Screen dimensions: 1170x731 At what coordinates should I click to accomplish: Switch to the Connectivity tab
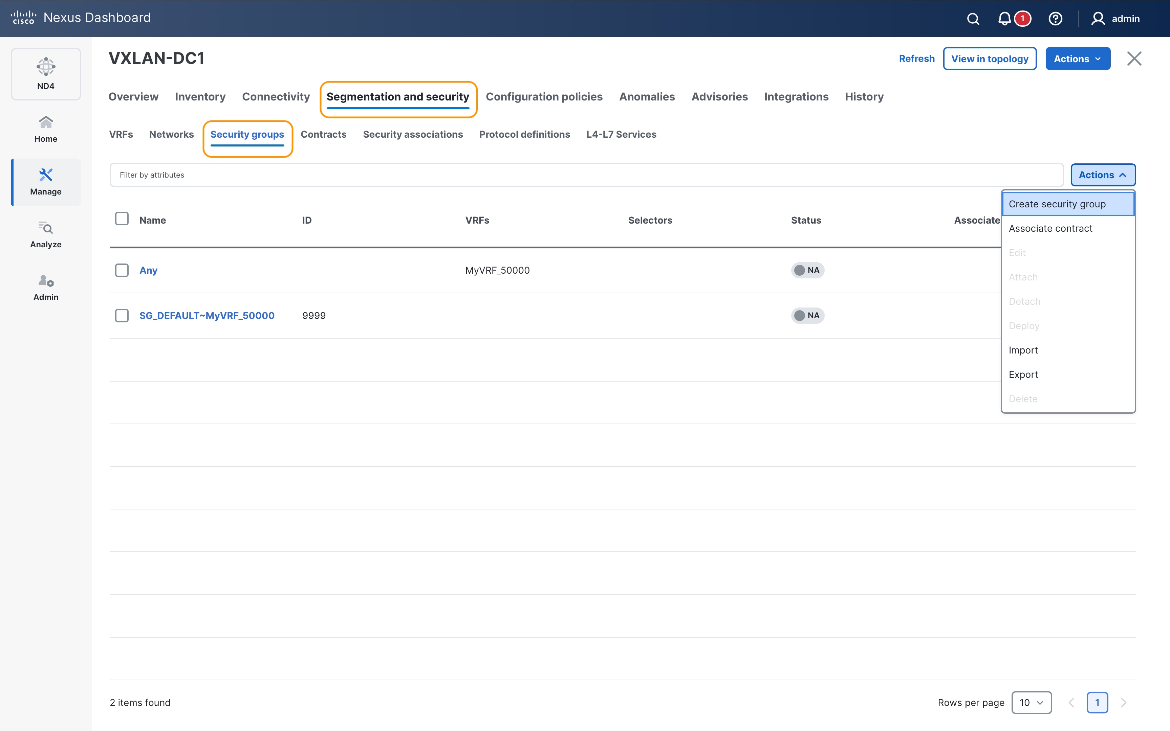[x=276, y=97]
